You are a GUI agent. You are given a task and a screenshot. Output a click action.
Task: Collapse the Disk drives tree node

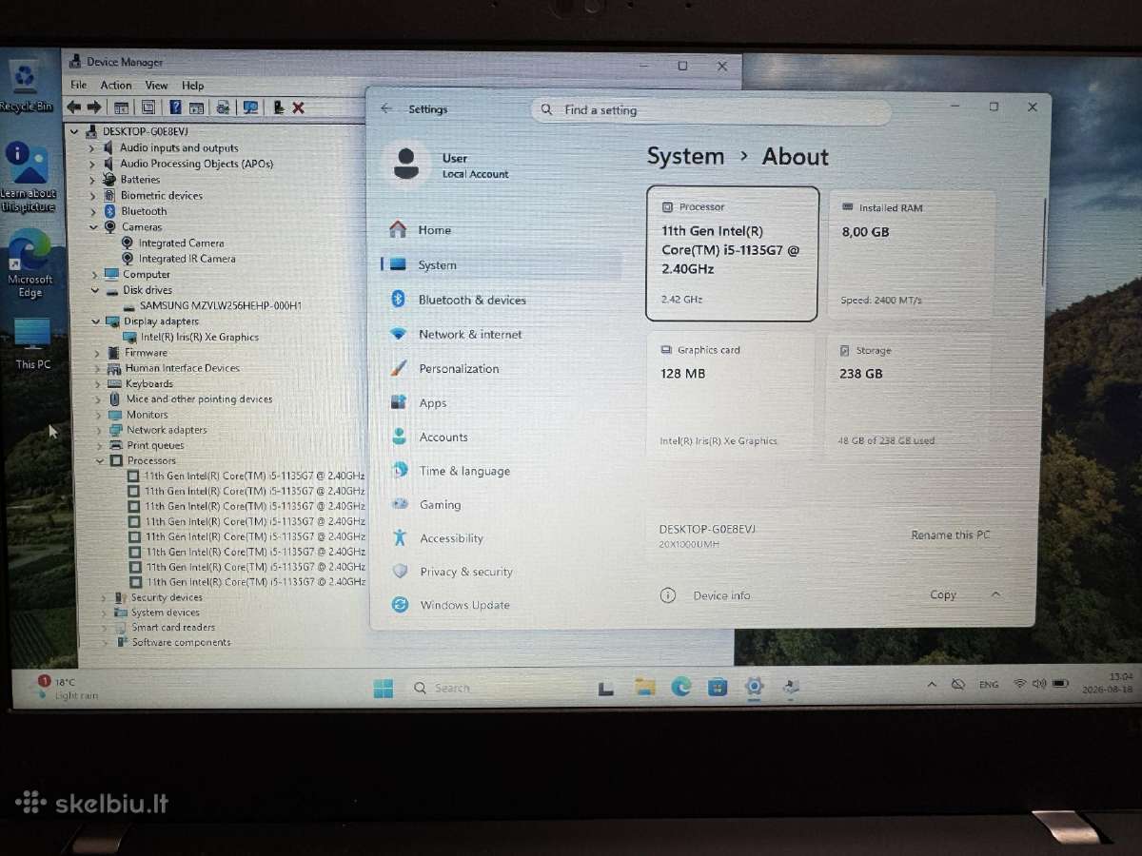[x=95, y=290]
